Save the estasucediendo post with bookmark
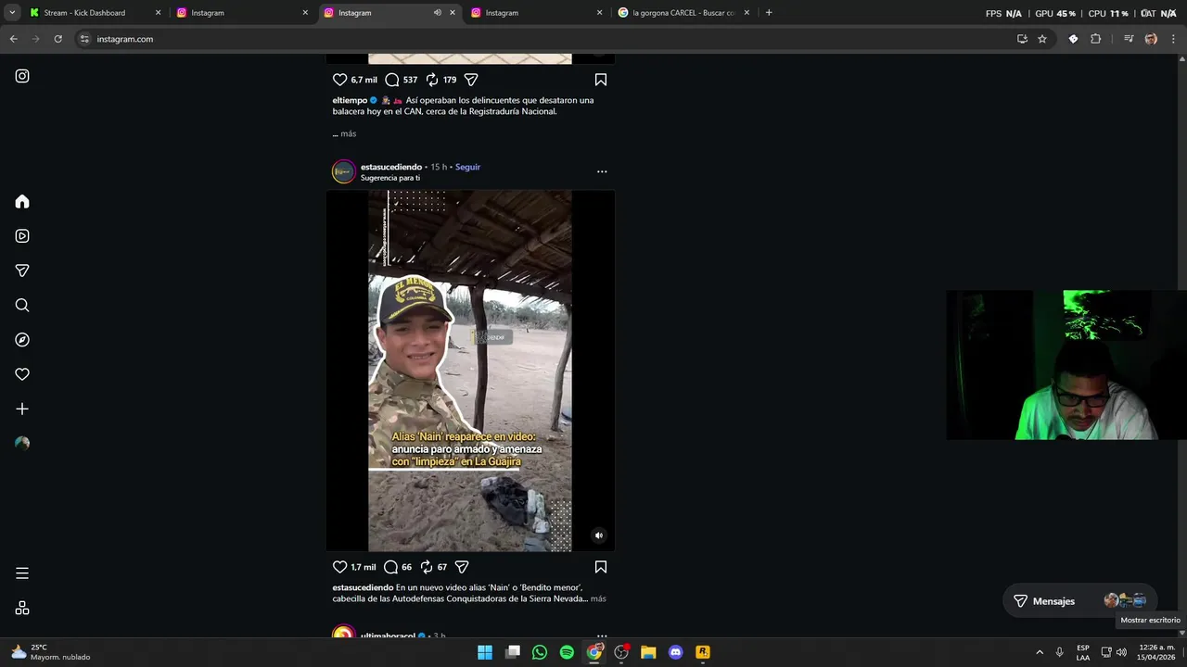 point(601,567)
